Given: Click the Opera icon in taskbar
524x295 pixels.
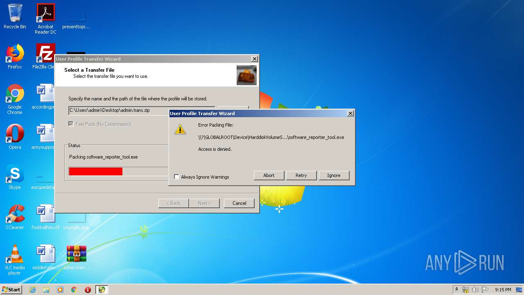Looking at the screenshot, I should 88,290.
